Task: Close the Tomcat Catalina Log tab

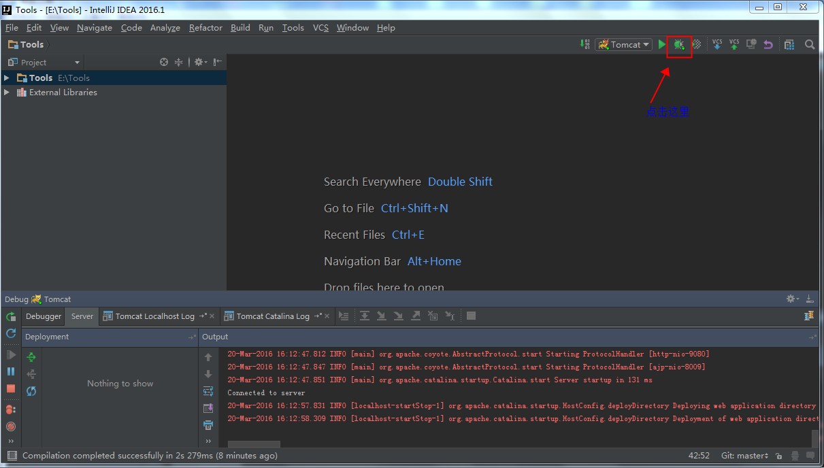Action: pyautogui.click(x=327, y=316)
